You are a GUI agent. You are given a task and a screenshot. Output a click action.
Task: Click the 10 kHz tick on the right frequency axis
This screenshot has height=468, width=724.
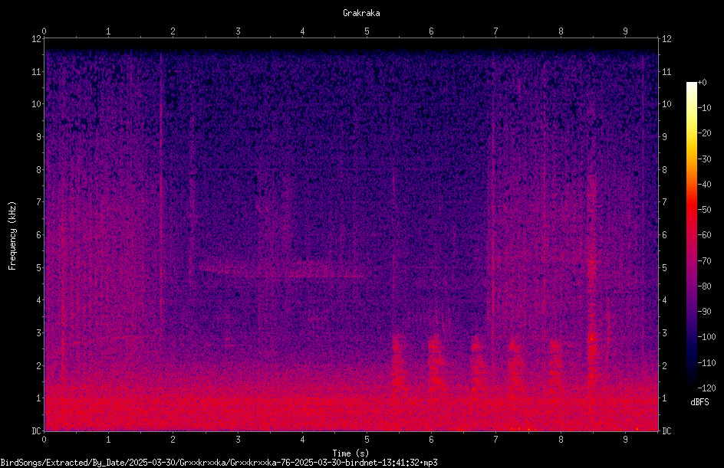coord(666,104)
